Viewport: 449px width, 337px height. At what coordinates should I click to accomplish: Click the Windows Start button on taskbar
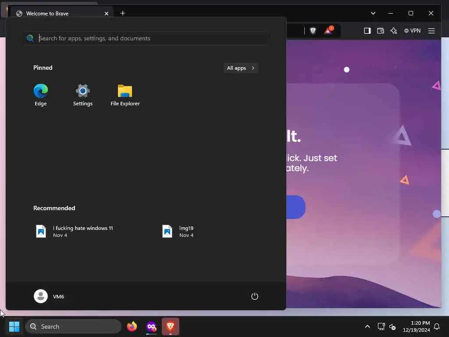14,326
